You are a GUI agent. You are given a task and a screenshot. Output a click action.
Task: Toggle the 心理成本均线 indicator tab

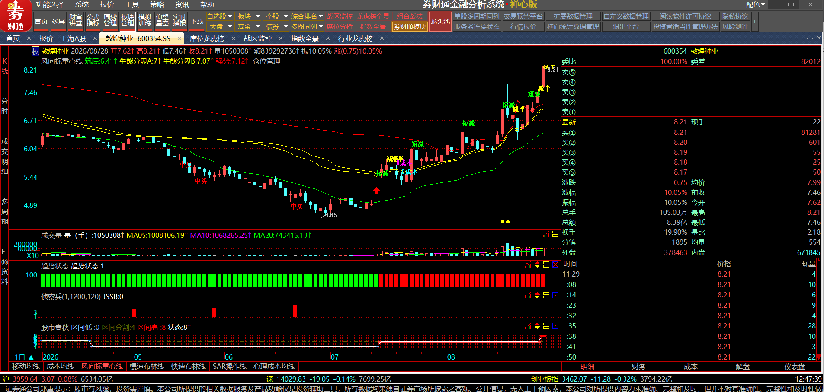[274, 367]
